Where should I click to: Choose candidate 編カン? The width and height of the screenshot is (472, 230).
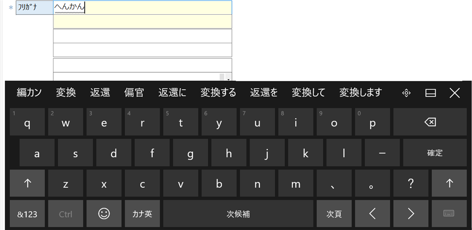(x=29, y=92)
